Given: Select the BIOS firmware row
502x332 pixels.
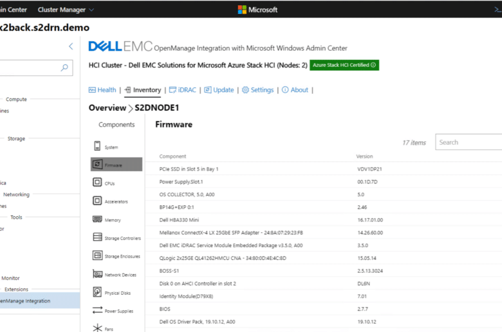Looking at the screenshot, I should tap(323, 309).
